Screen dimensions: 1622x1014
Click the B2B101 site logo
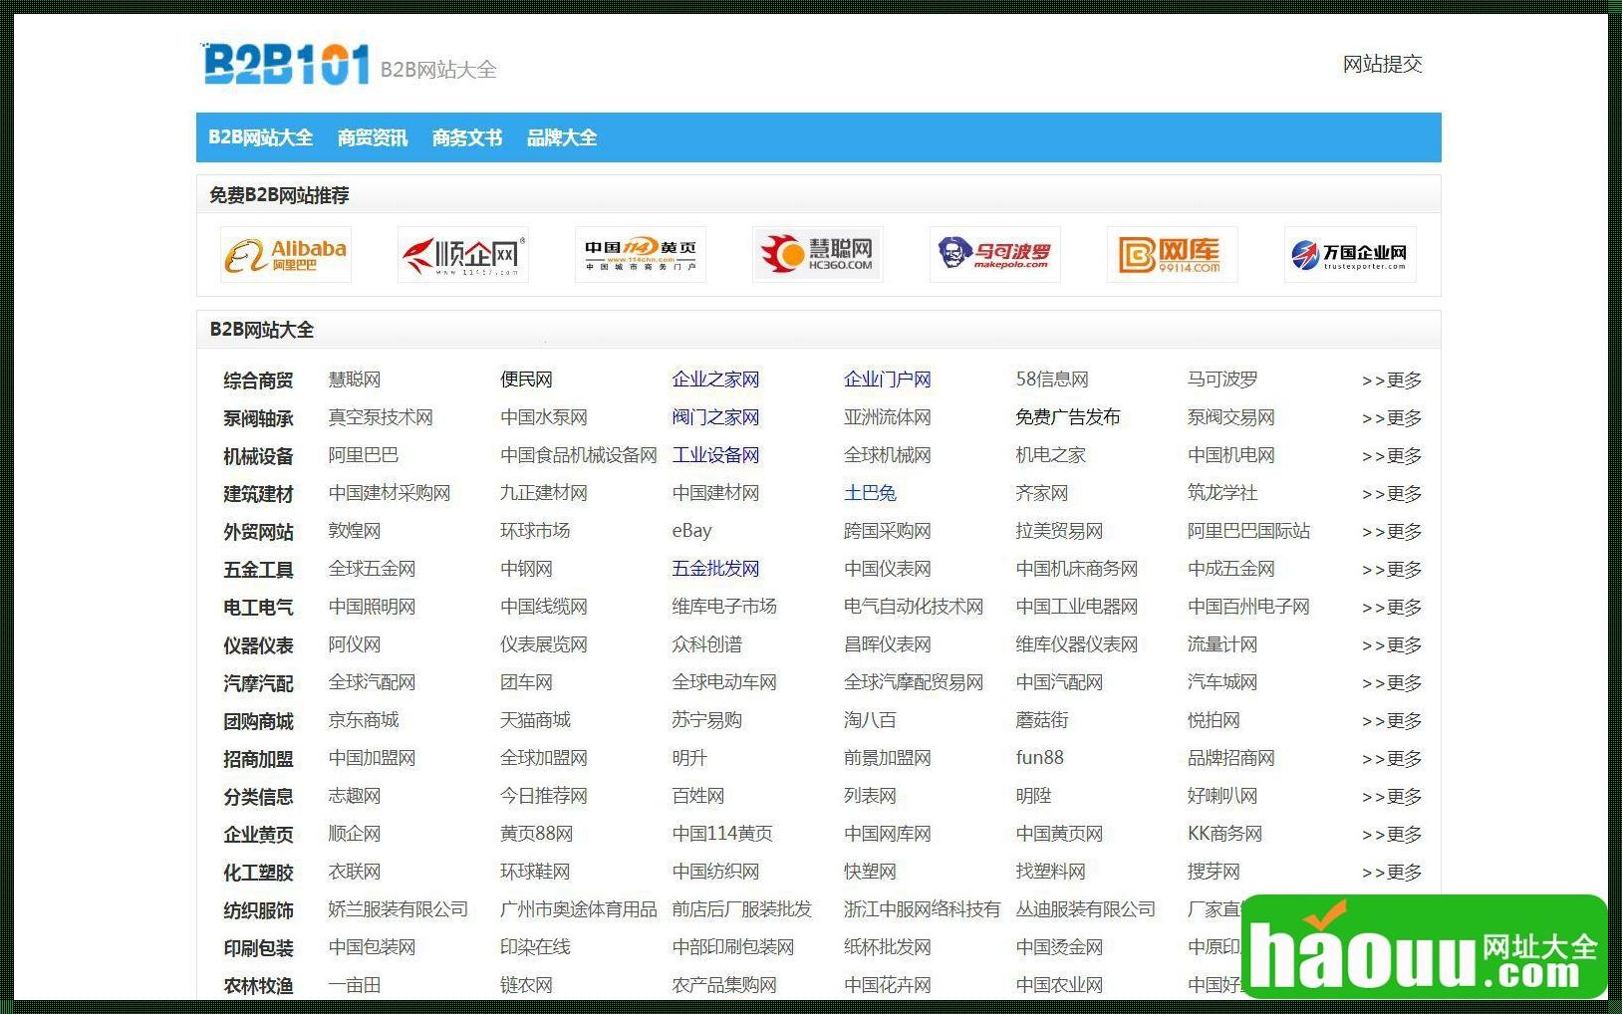[286, 65]
